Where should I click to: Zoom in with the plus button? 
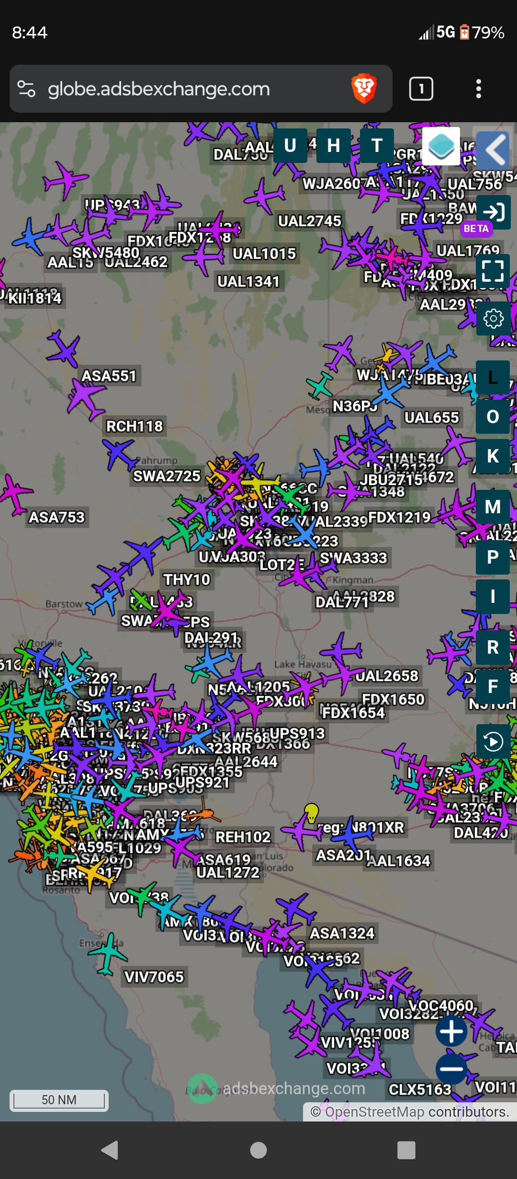[451, 1031]
